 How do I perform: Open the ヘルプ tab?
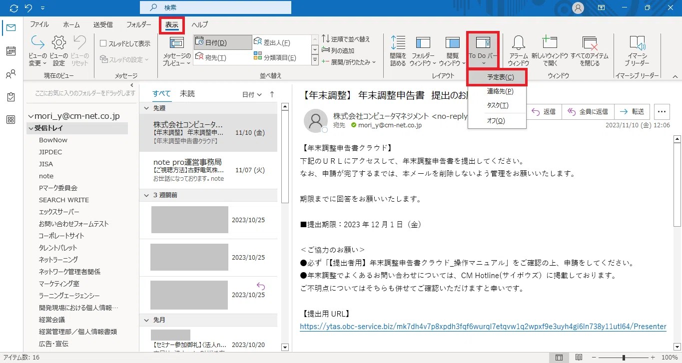point(200,24)
